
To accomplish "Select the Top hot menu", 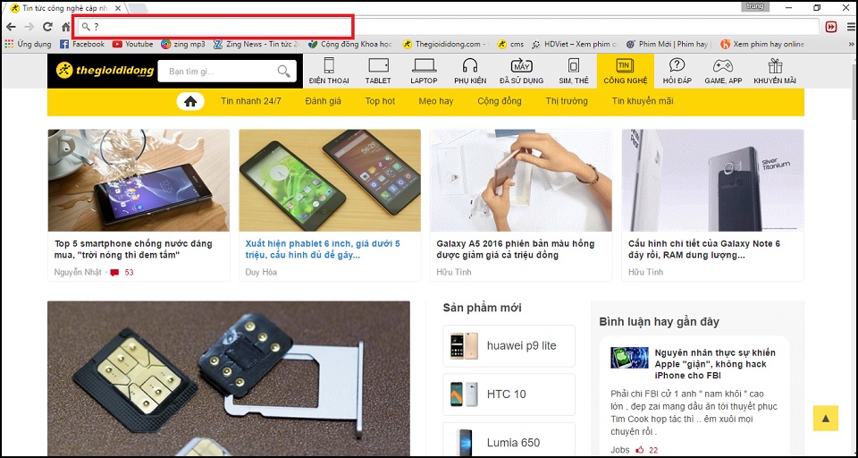I will (x=380, y=101).
